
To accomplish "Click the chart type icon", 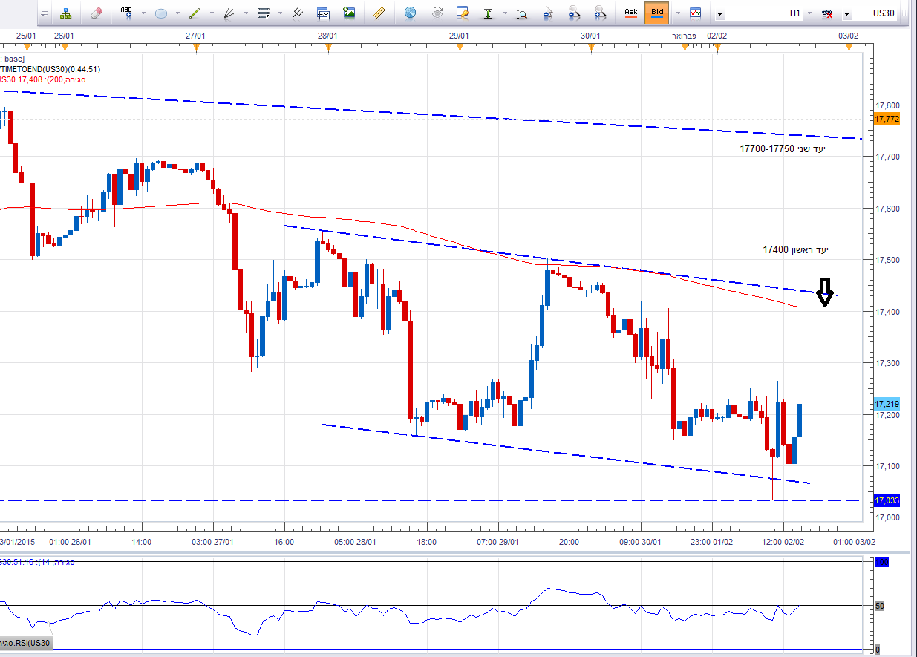I will tap(696, 13).
